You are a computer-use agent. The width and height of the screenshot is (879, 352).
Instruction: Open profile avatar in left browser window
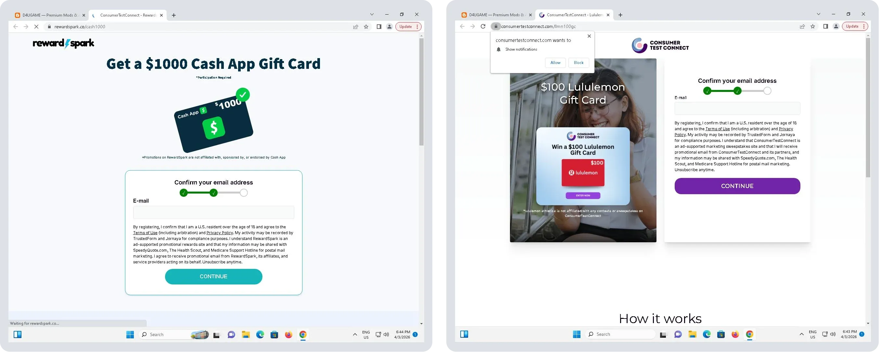click(x=389, y=27)
